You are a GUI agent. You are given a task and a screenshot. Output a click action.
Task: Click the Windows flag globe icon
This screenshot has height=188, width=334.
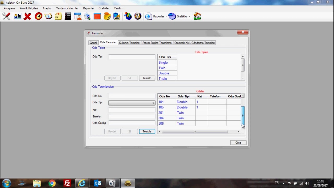tap(128, 16)
